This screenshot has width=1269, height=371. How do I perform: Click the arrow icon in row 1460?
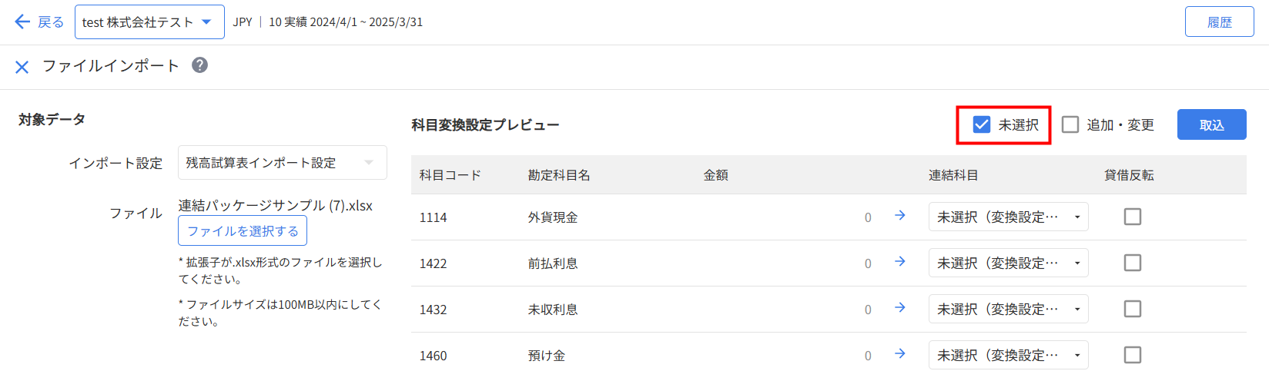pyautogui.click(x=899, y=354)
